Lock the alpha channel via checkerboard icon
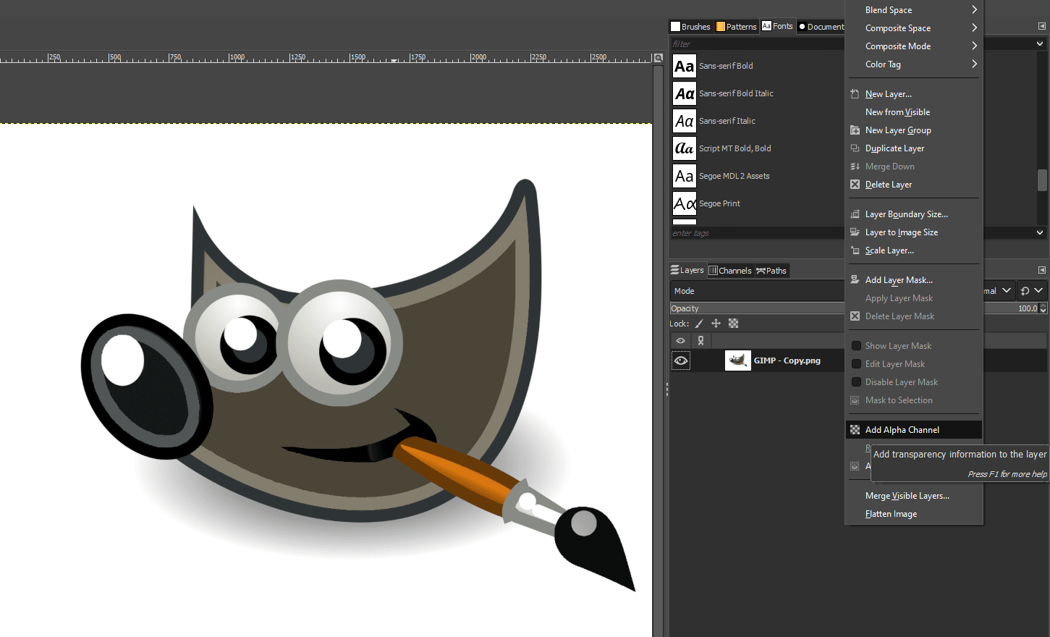This screenshot has height=637, width=1050. point(733,323)
